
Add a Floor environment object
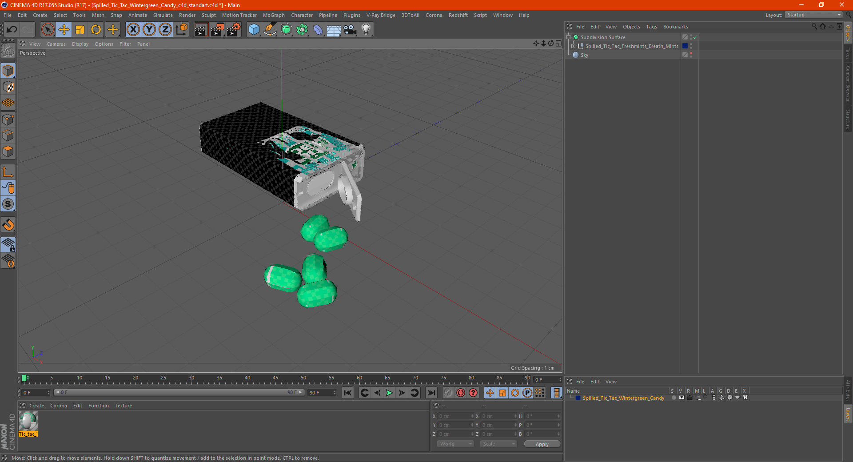334,30
